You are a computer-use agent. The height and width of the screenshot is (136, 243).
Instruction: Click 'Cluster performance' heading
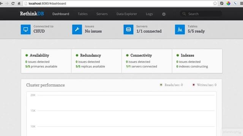coord(46,85)
